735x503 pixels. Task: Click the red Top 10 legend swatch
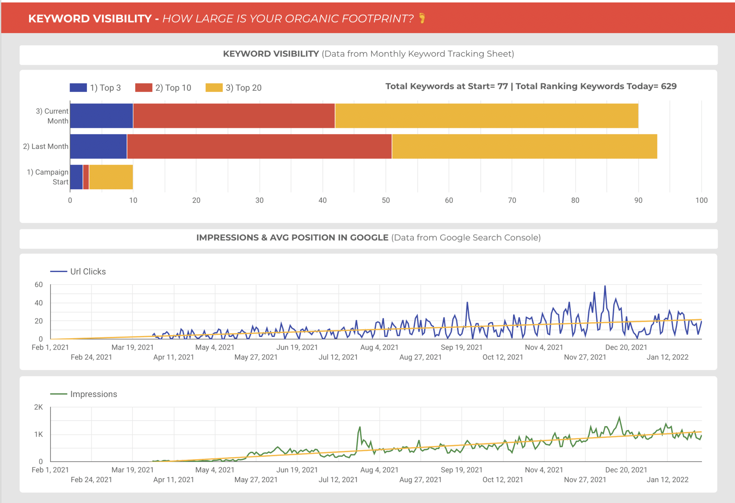click(144, 88)
